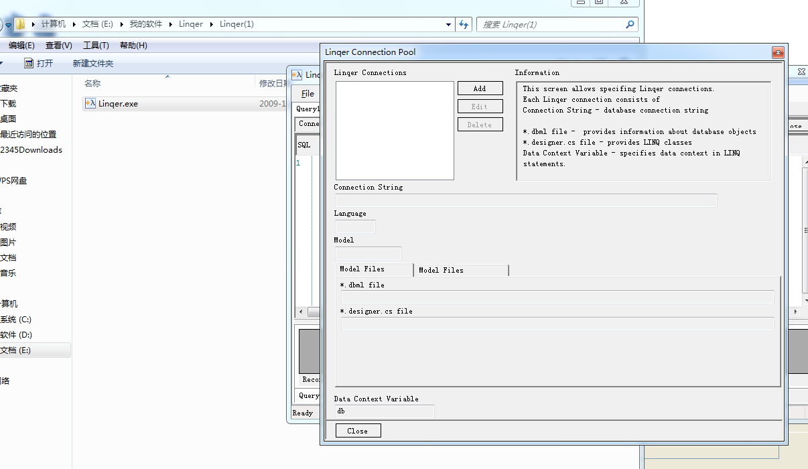Click the Model field
This screenshot has width=808, height=469.
click(368, 253)
